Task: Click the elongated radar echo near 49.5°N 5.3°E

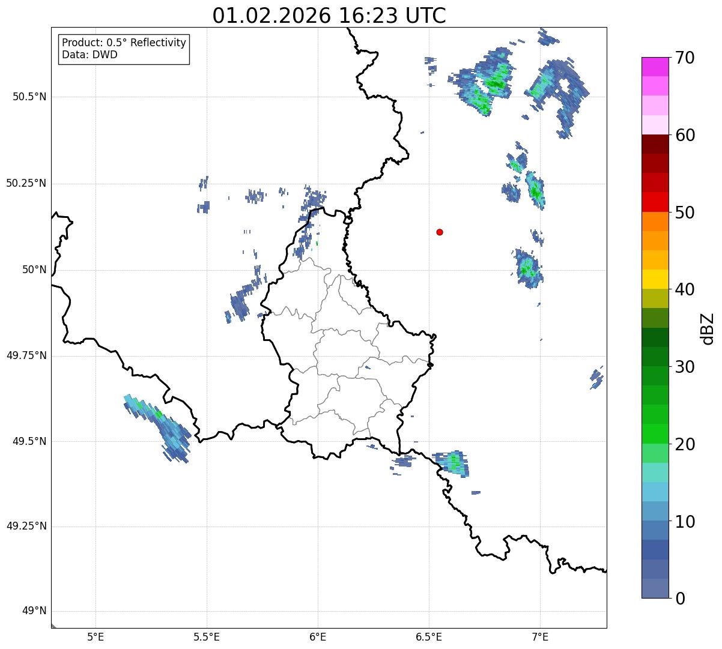Action: coord(158,428)
